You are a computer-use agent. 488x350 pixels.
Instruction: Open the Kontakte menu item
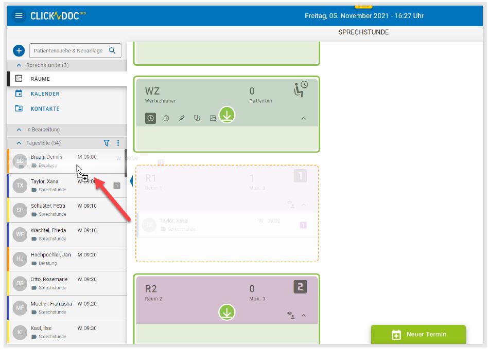45,109
